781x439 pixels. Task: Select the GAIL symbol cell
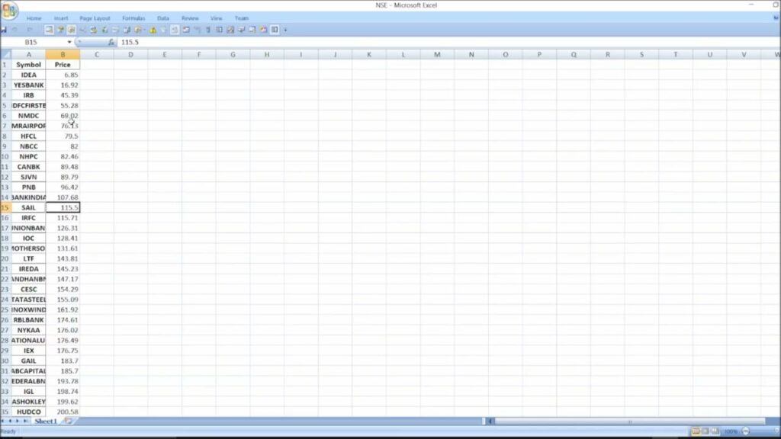pyautogui.click(x=28, y=360)
